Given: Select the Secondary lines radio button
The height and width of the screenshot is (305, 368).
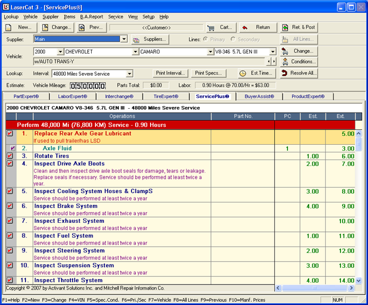Looking at the screenshot, I should click(x=233, y=39).
